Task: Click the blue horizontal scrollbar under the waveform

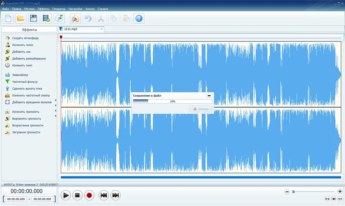Action: point(201,177)
